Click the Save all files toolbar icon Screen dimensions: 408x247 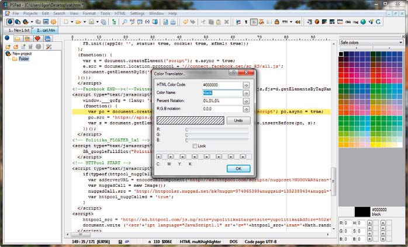[x=103, y=22]
